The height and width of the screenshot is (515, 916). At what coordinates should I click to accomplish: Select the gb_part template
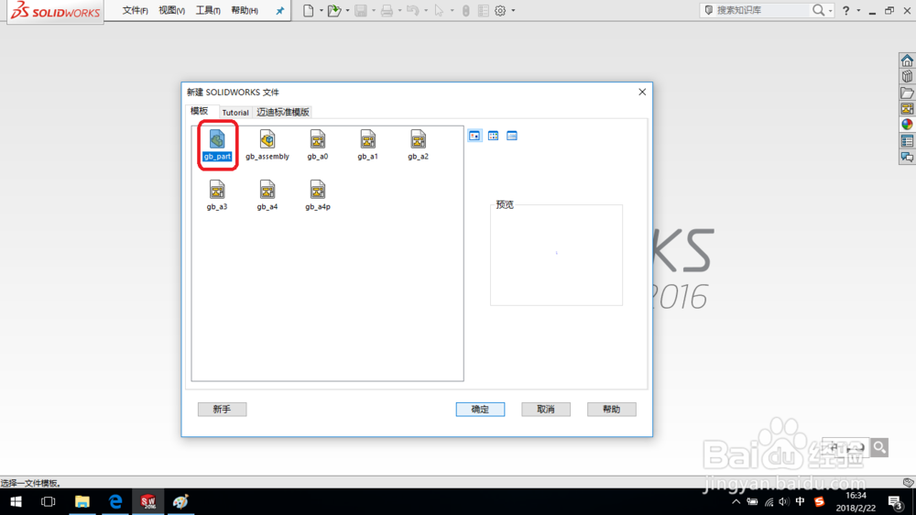pyautogui.click(x=217, y=145)
